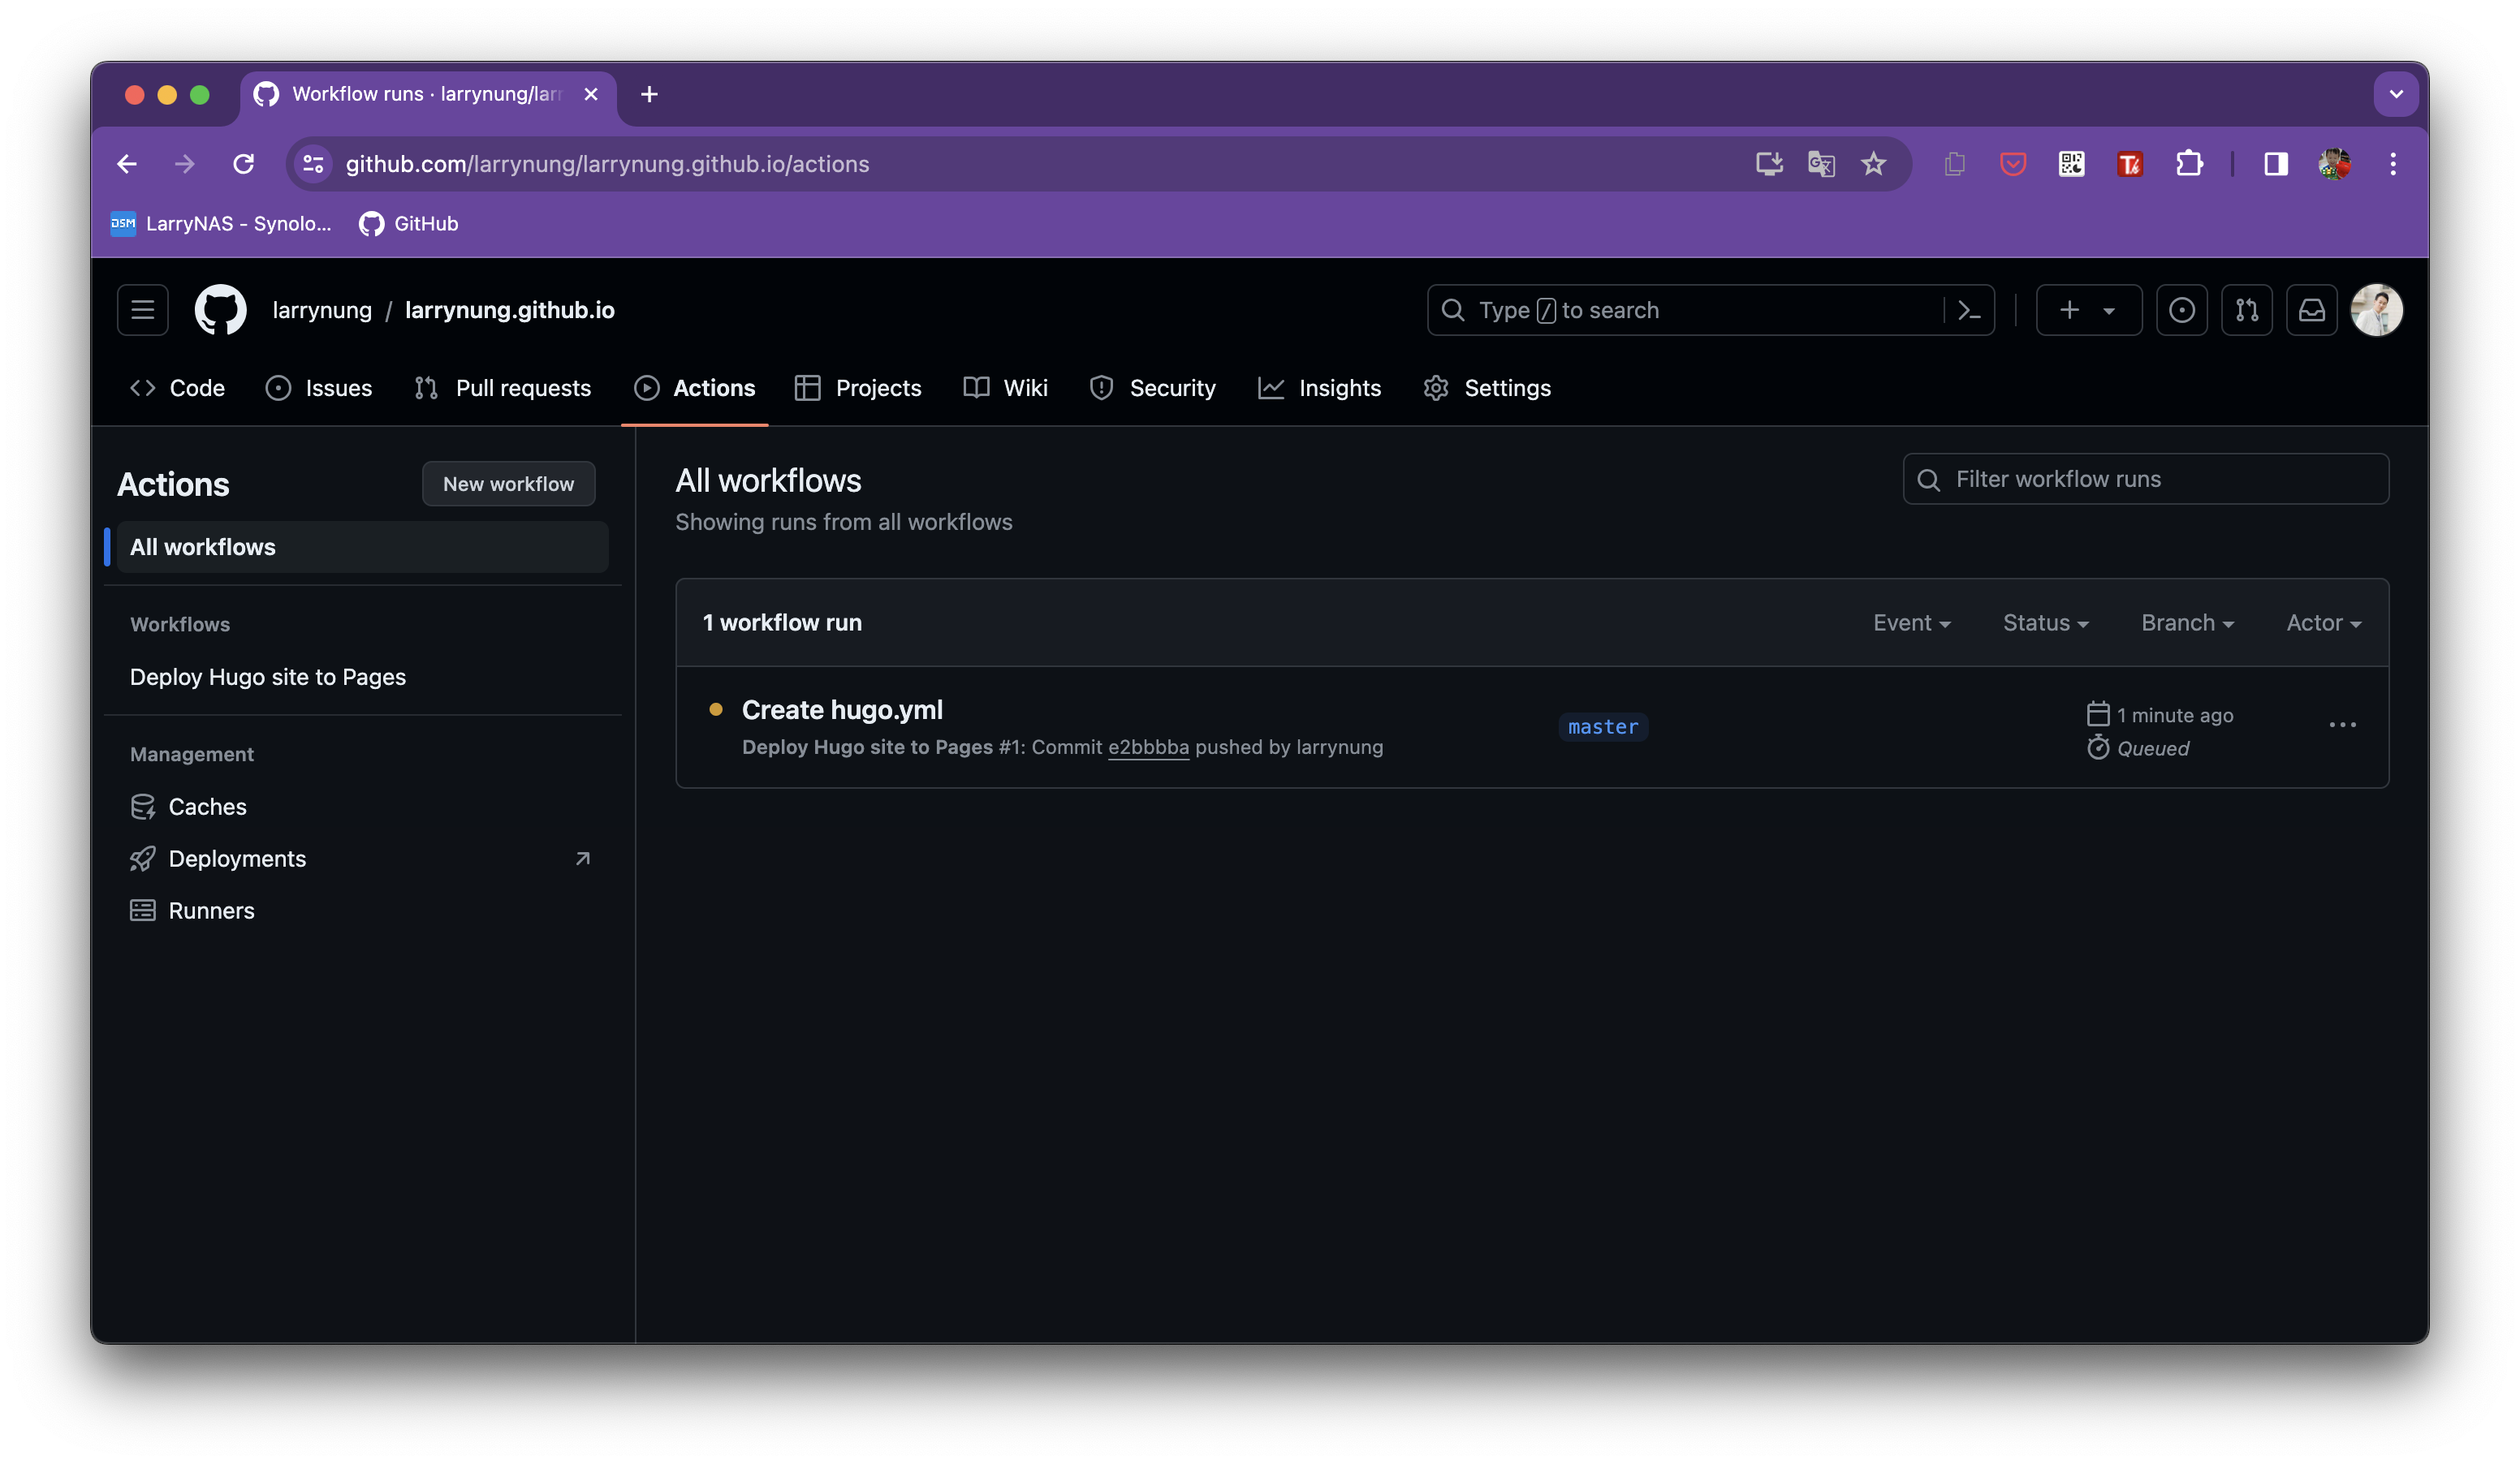Click the larrynung owner link
2520x1464 pixels.
(x=322, y=311)
